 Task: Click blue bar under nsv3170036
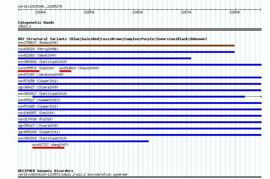(x=140, y=122)
